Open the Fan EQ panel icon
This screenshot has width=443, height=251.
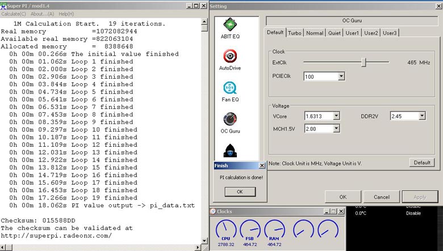[x=230, y=88]
